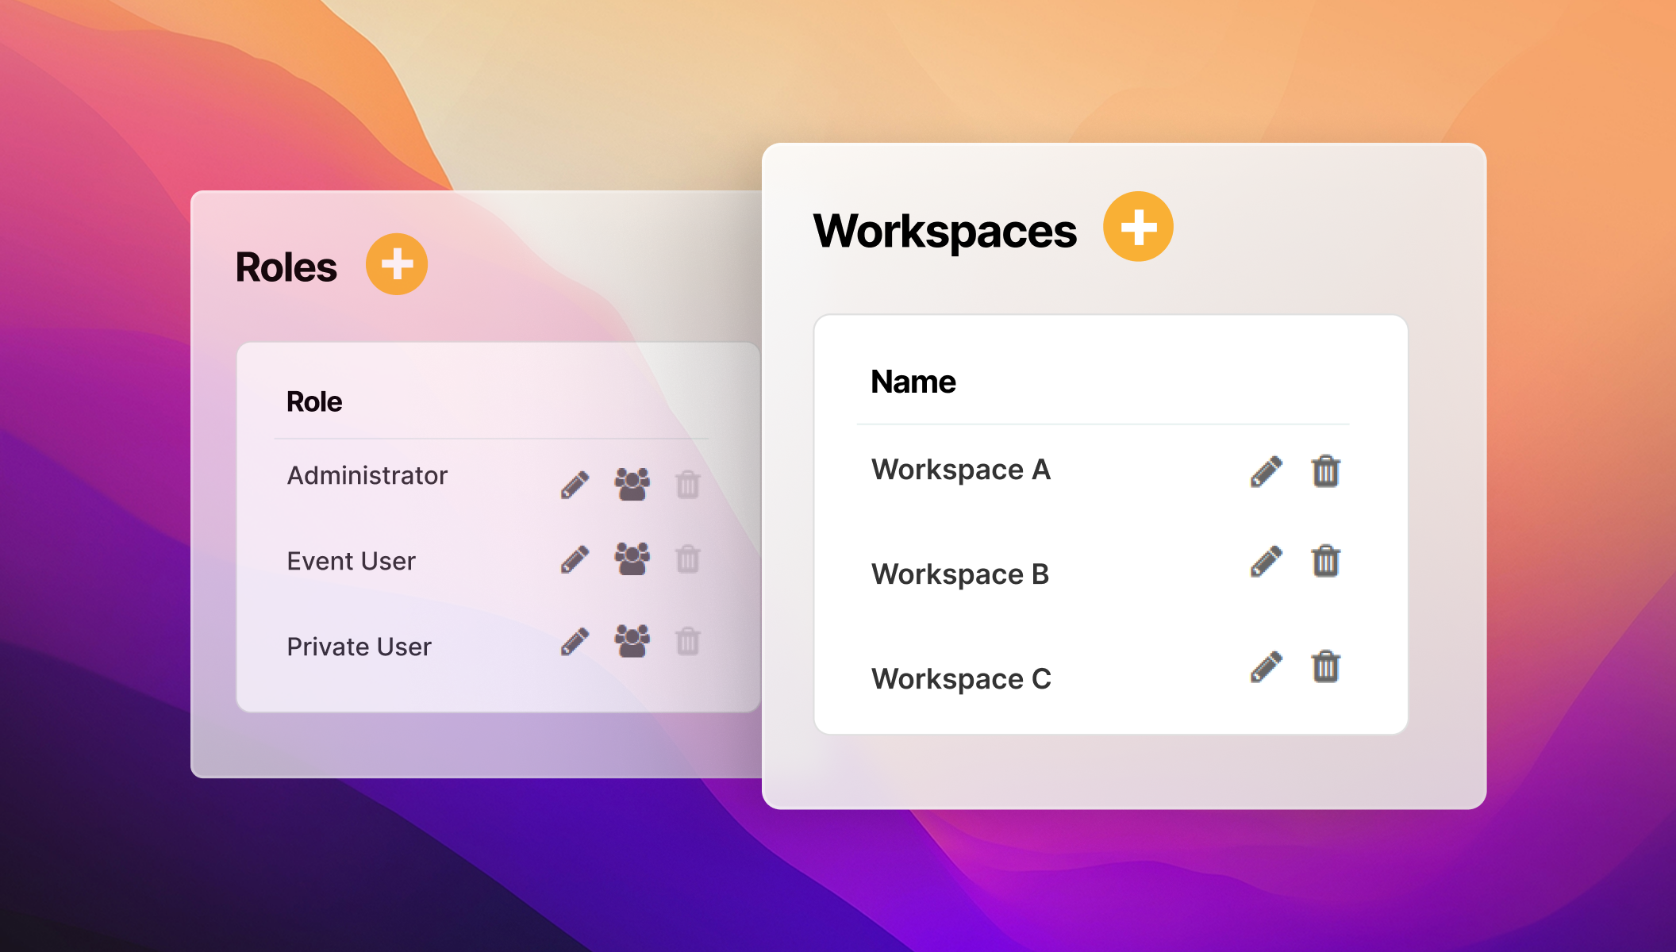
Task: Select the Workspace A name entry
Action: [961, 470]
